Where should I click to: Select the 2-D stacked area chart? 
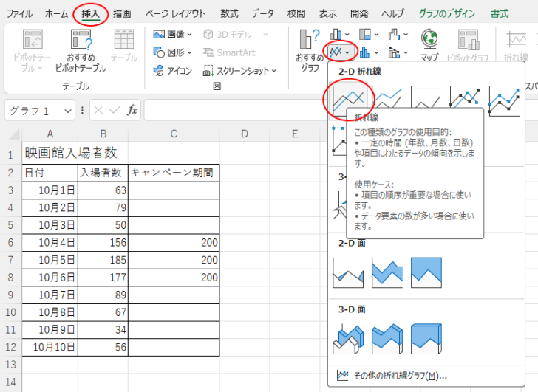pos(388,272)
